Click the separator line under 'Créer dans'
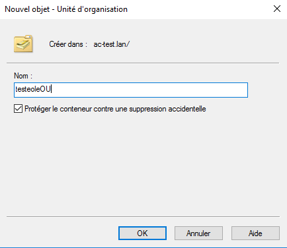 click(143, 63)
